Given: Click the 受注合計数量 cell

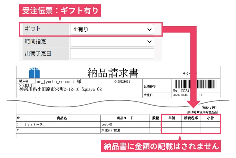Looking at the screenshot, I should click(125, 130).
